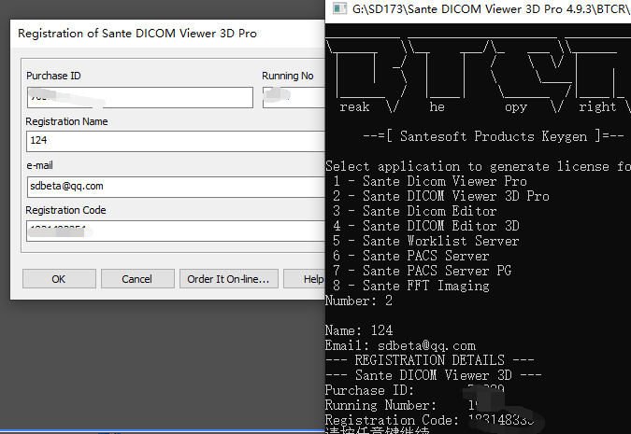Screen dimensions: 631x434
Task: Focus the Running No input field
Action: (294, 97)
